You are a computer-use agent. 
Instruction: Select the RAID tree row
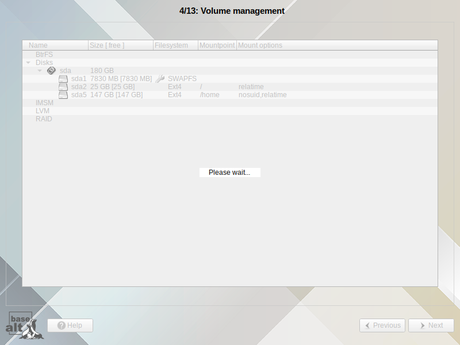(230, 119)
